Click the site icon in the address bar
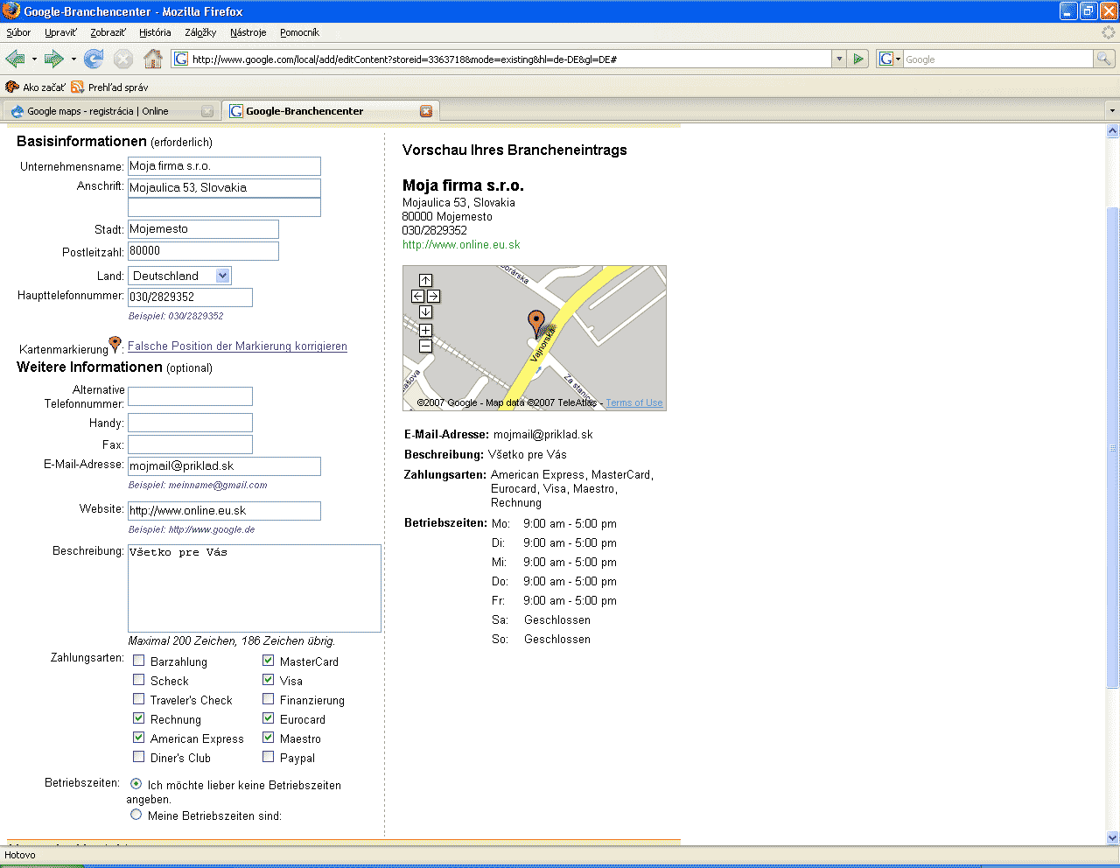 181,59
